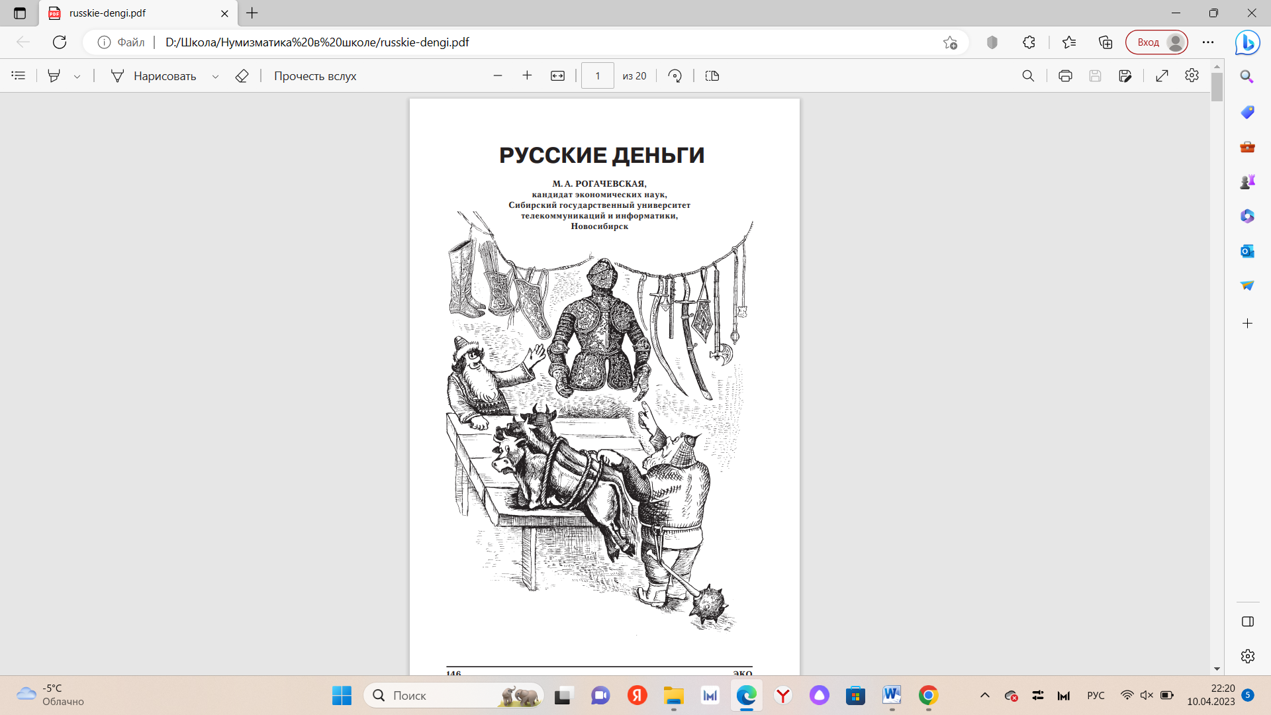The height and width of the screenshot is (715, 1271).
Task: Open browser extensions menu
Action: pos(1029,42)
